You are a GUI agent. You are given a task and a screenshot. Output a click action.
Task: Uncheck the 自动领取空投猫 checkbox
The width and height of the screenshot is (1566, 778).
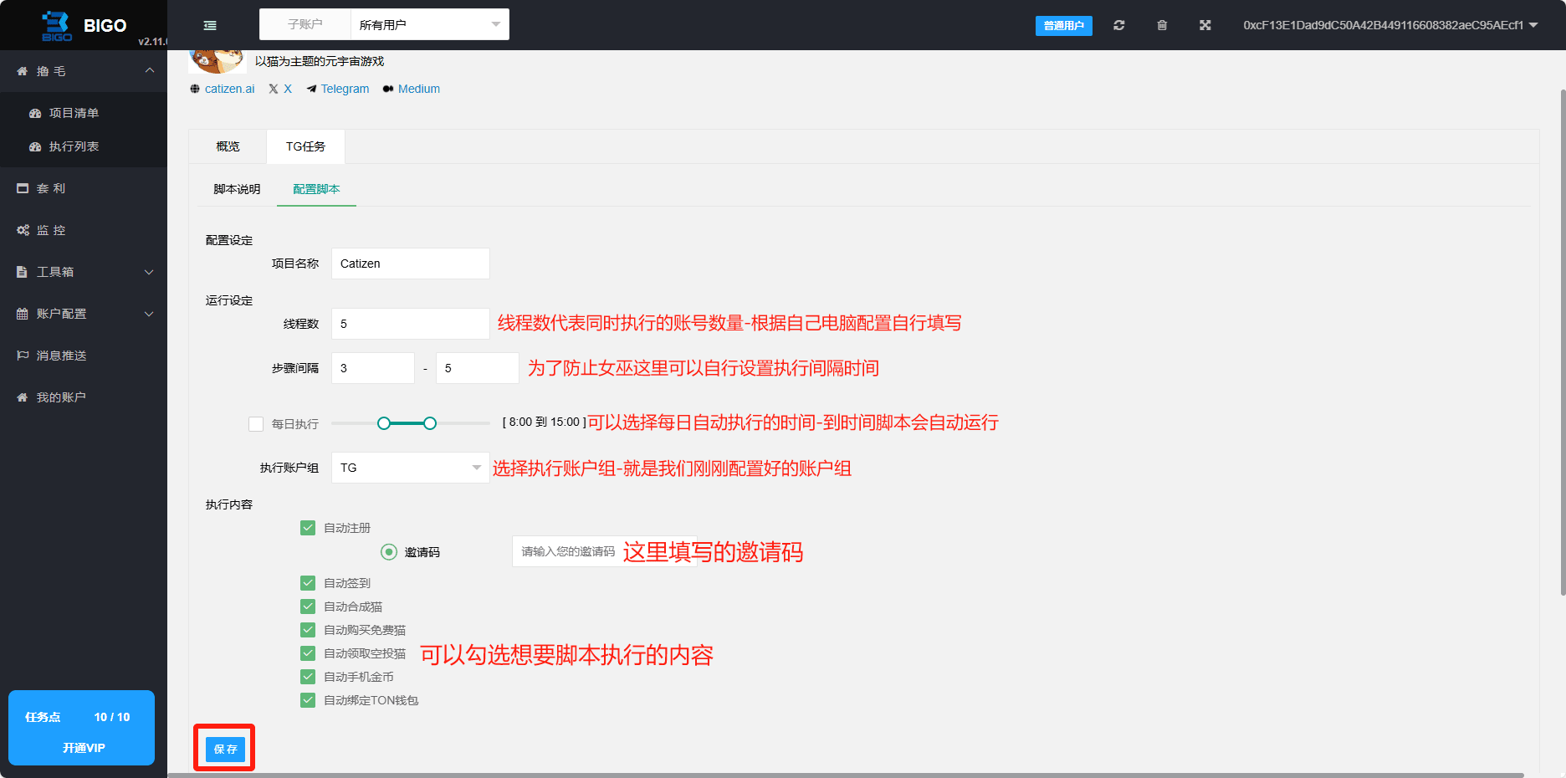coord(308,653)
